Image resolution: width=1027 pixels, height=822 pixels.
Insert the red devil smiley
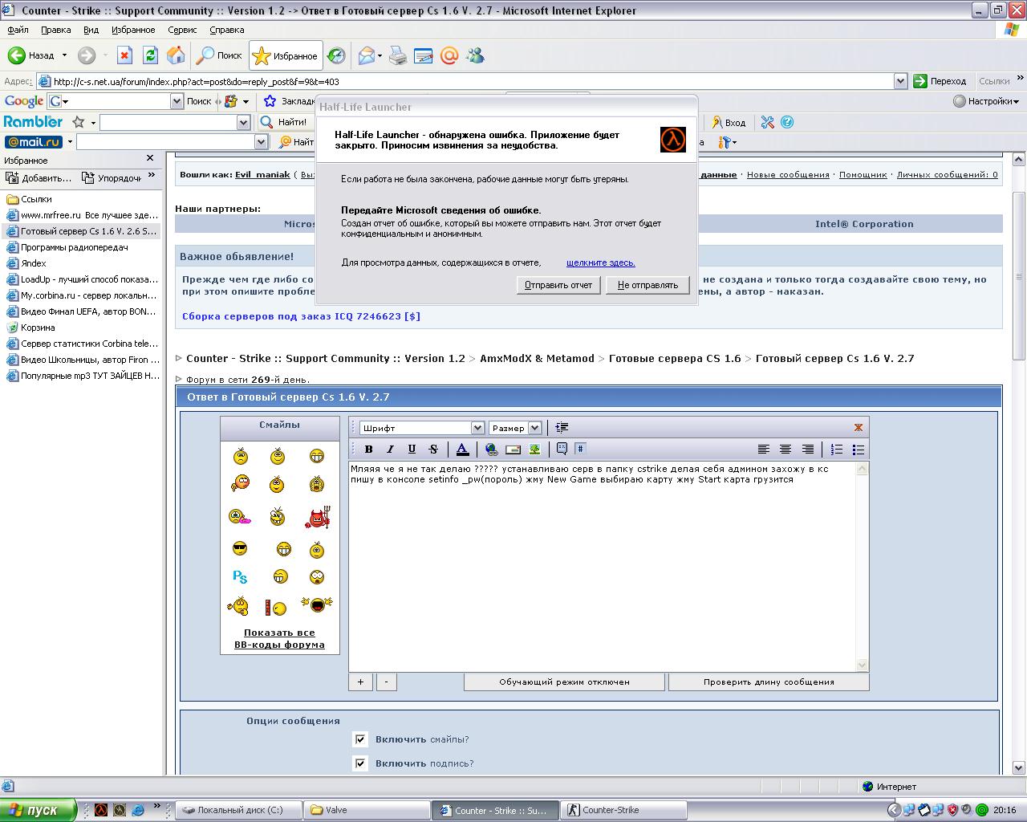pos(318,518)
